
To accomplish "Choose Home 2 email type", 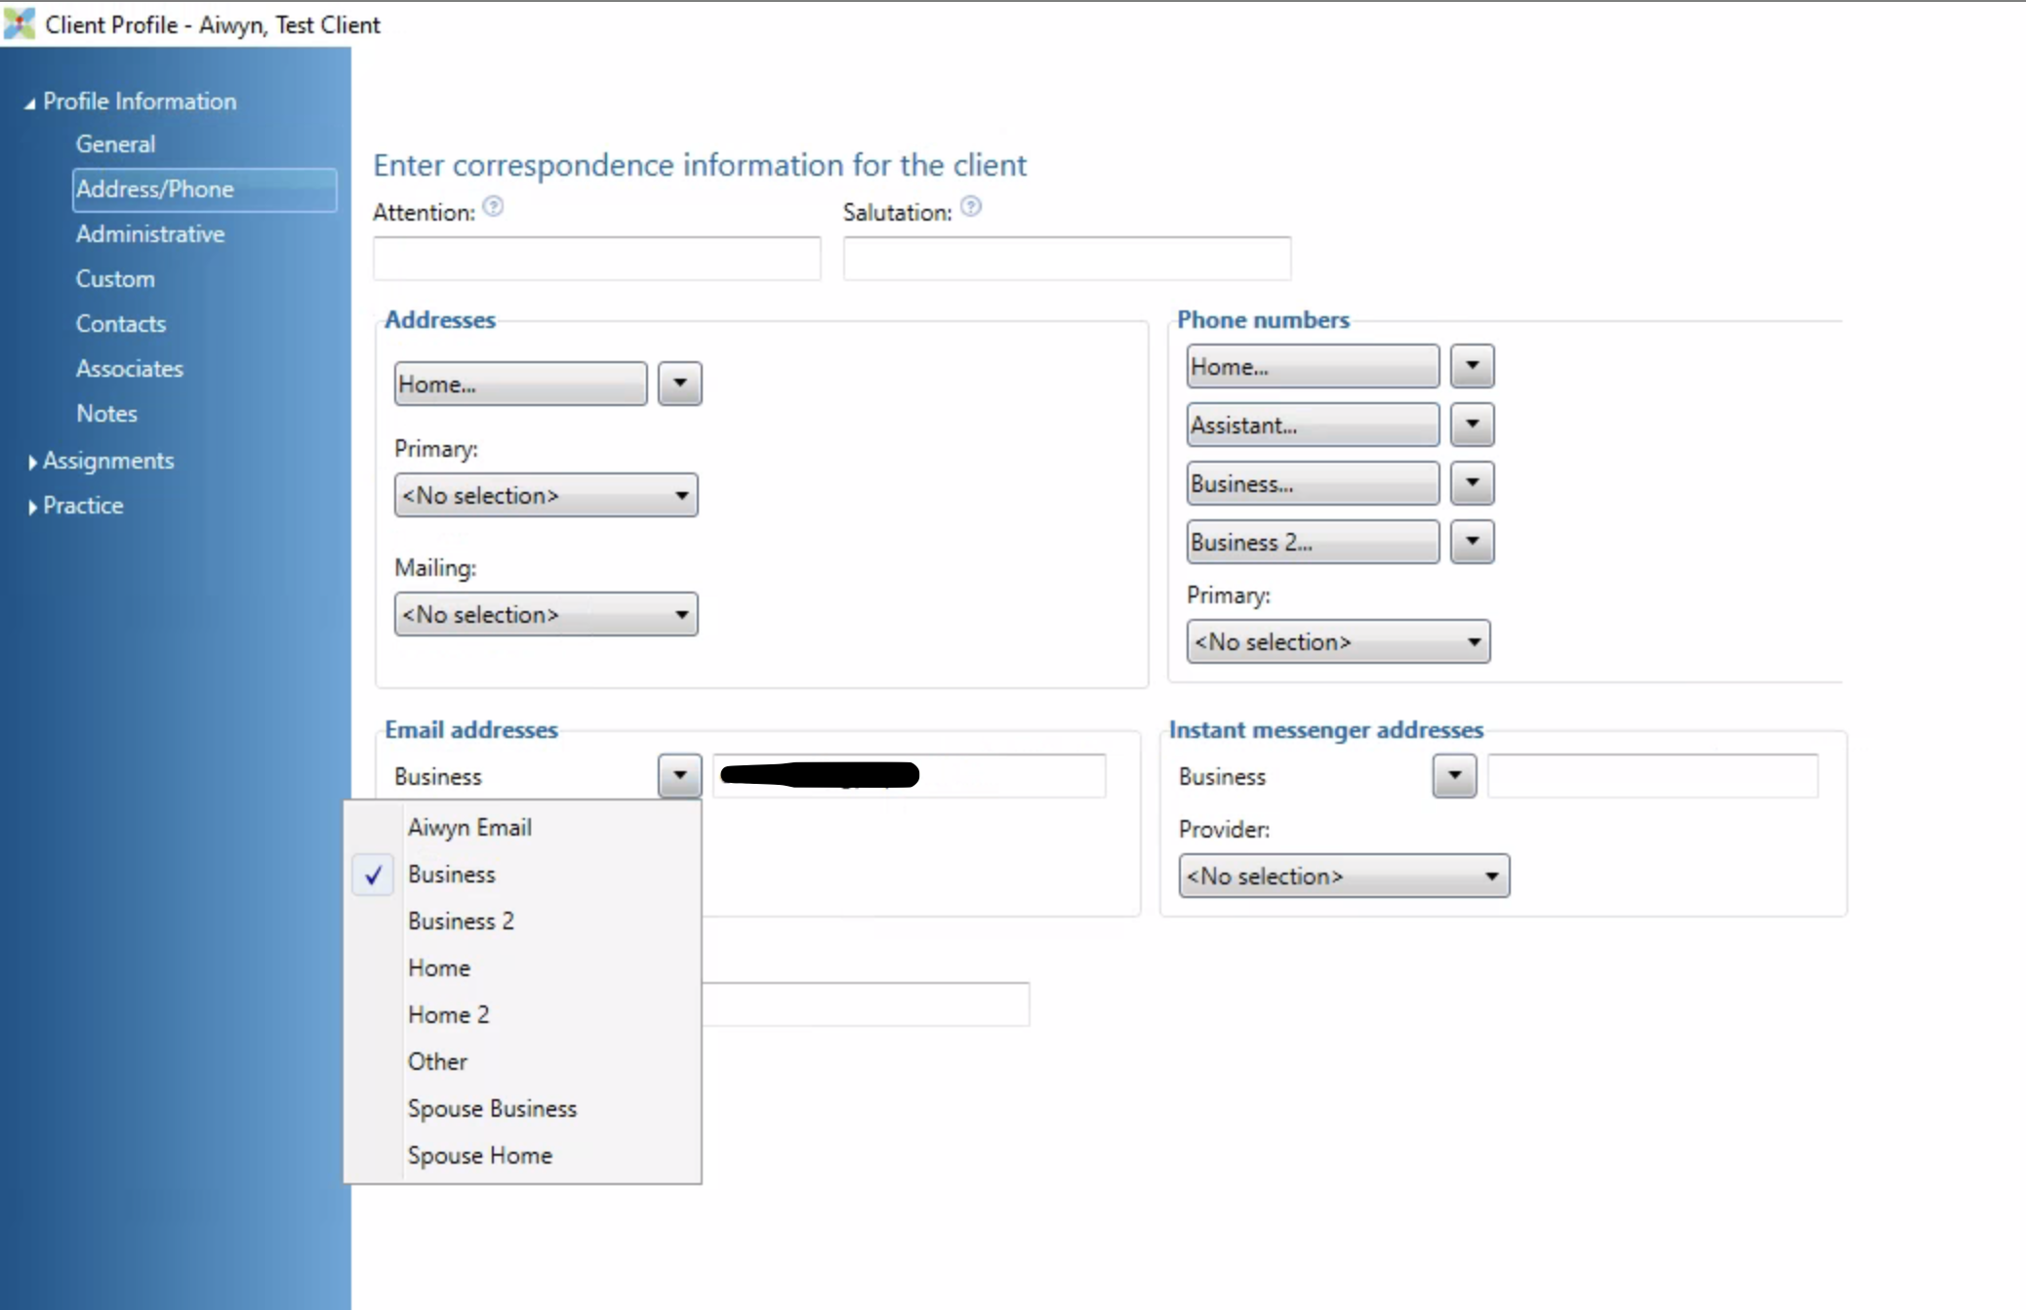I will click(523, 1015).
